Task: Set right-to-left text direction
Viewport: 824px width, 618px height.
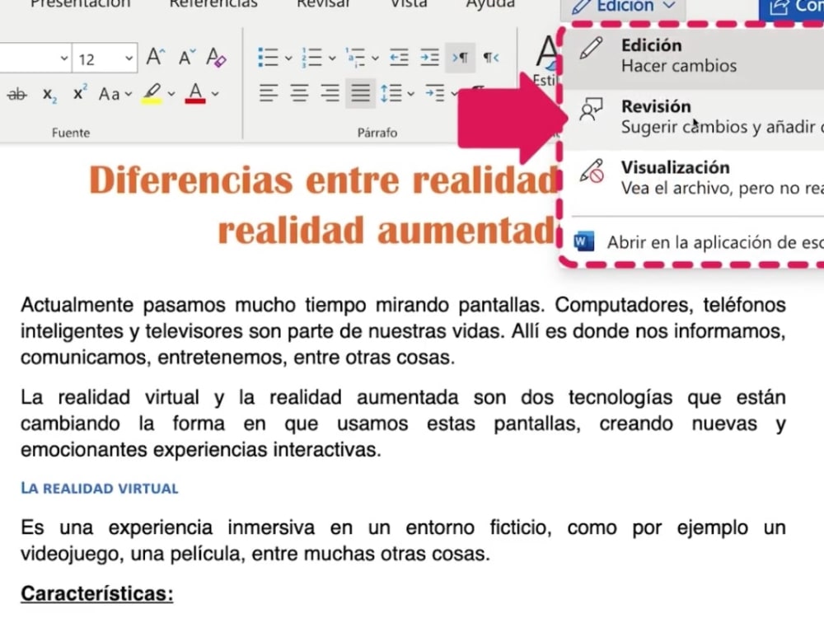Action: (491, 58)
